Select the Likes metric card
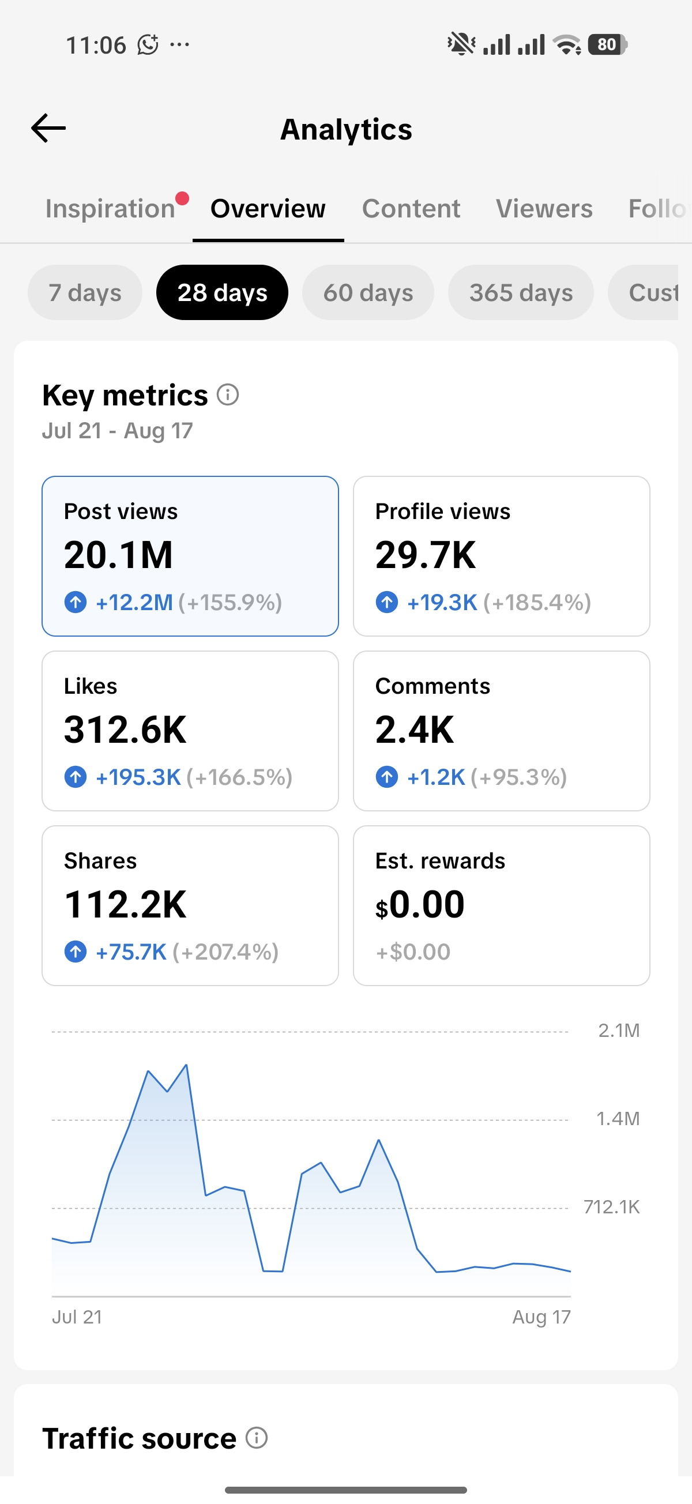 190,731
